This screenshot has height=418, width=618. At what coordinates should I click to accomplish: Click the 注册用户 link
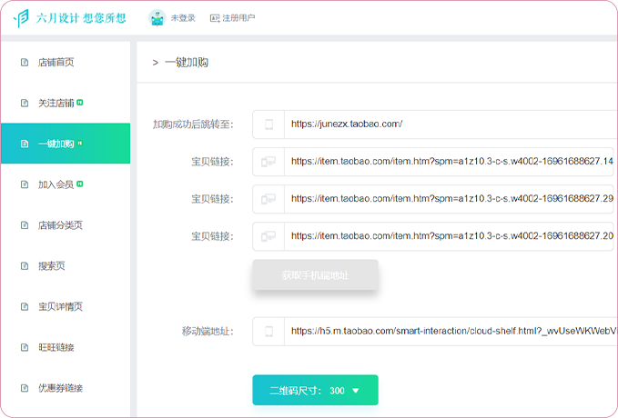(238, 18)
